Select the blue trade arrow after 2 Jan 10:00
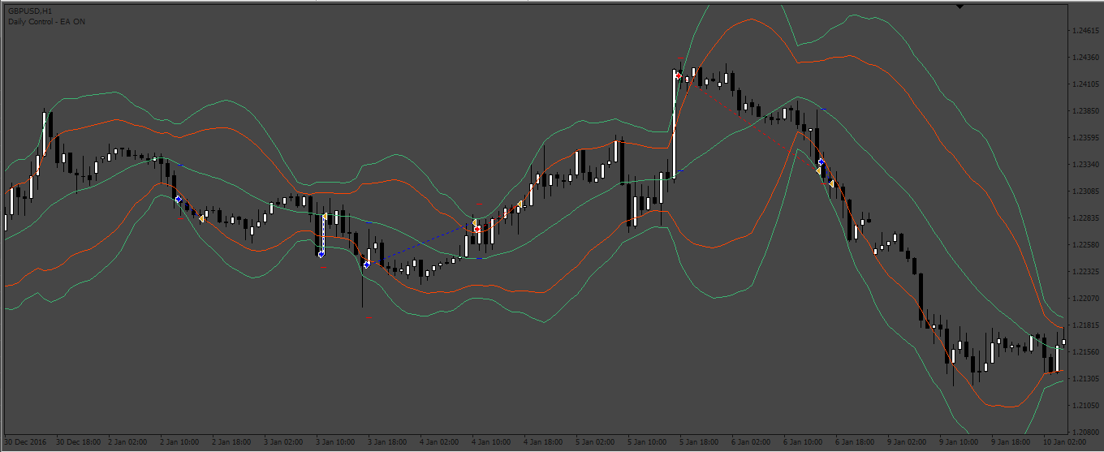 point(178,199)
